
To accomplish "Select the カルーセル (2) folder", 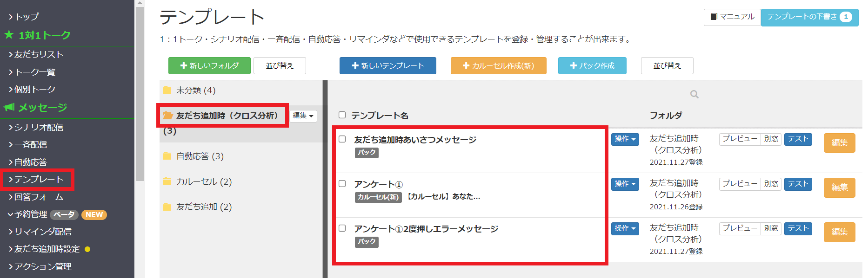I will (204, 181).
